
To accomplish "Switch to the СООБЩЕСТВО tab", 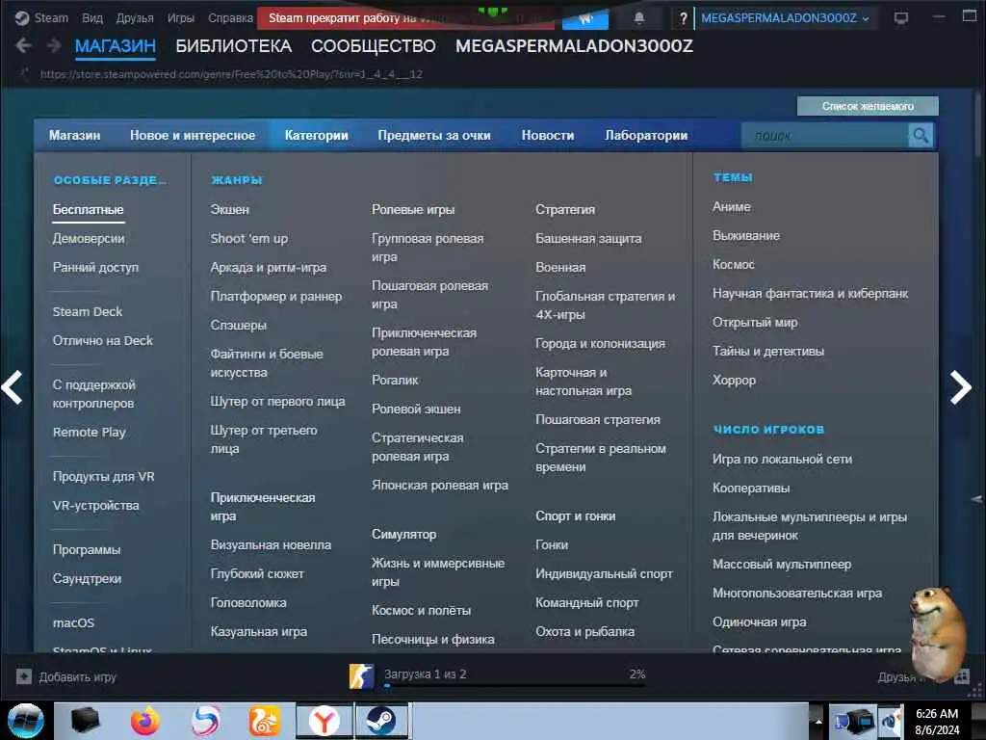I will tap(373, 46).
